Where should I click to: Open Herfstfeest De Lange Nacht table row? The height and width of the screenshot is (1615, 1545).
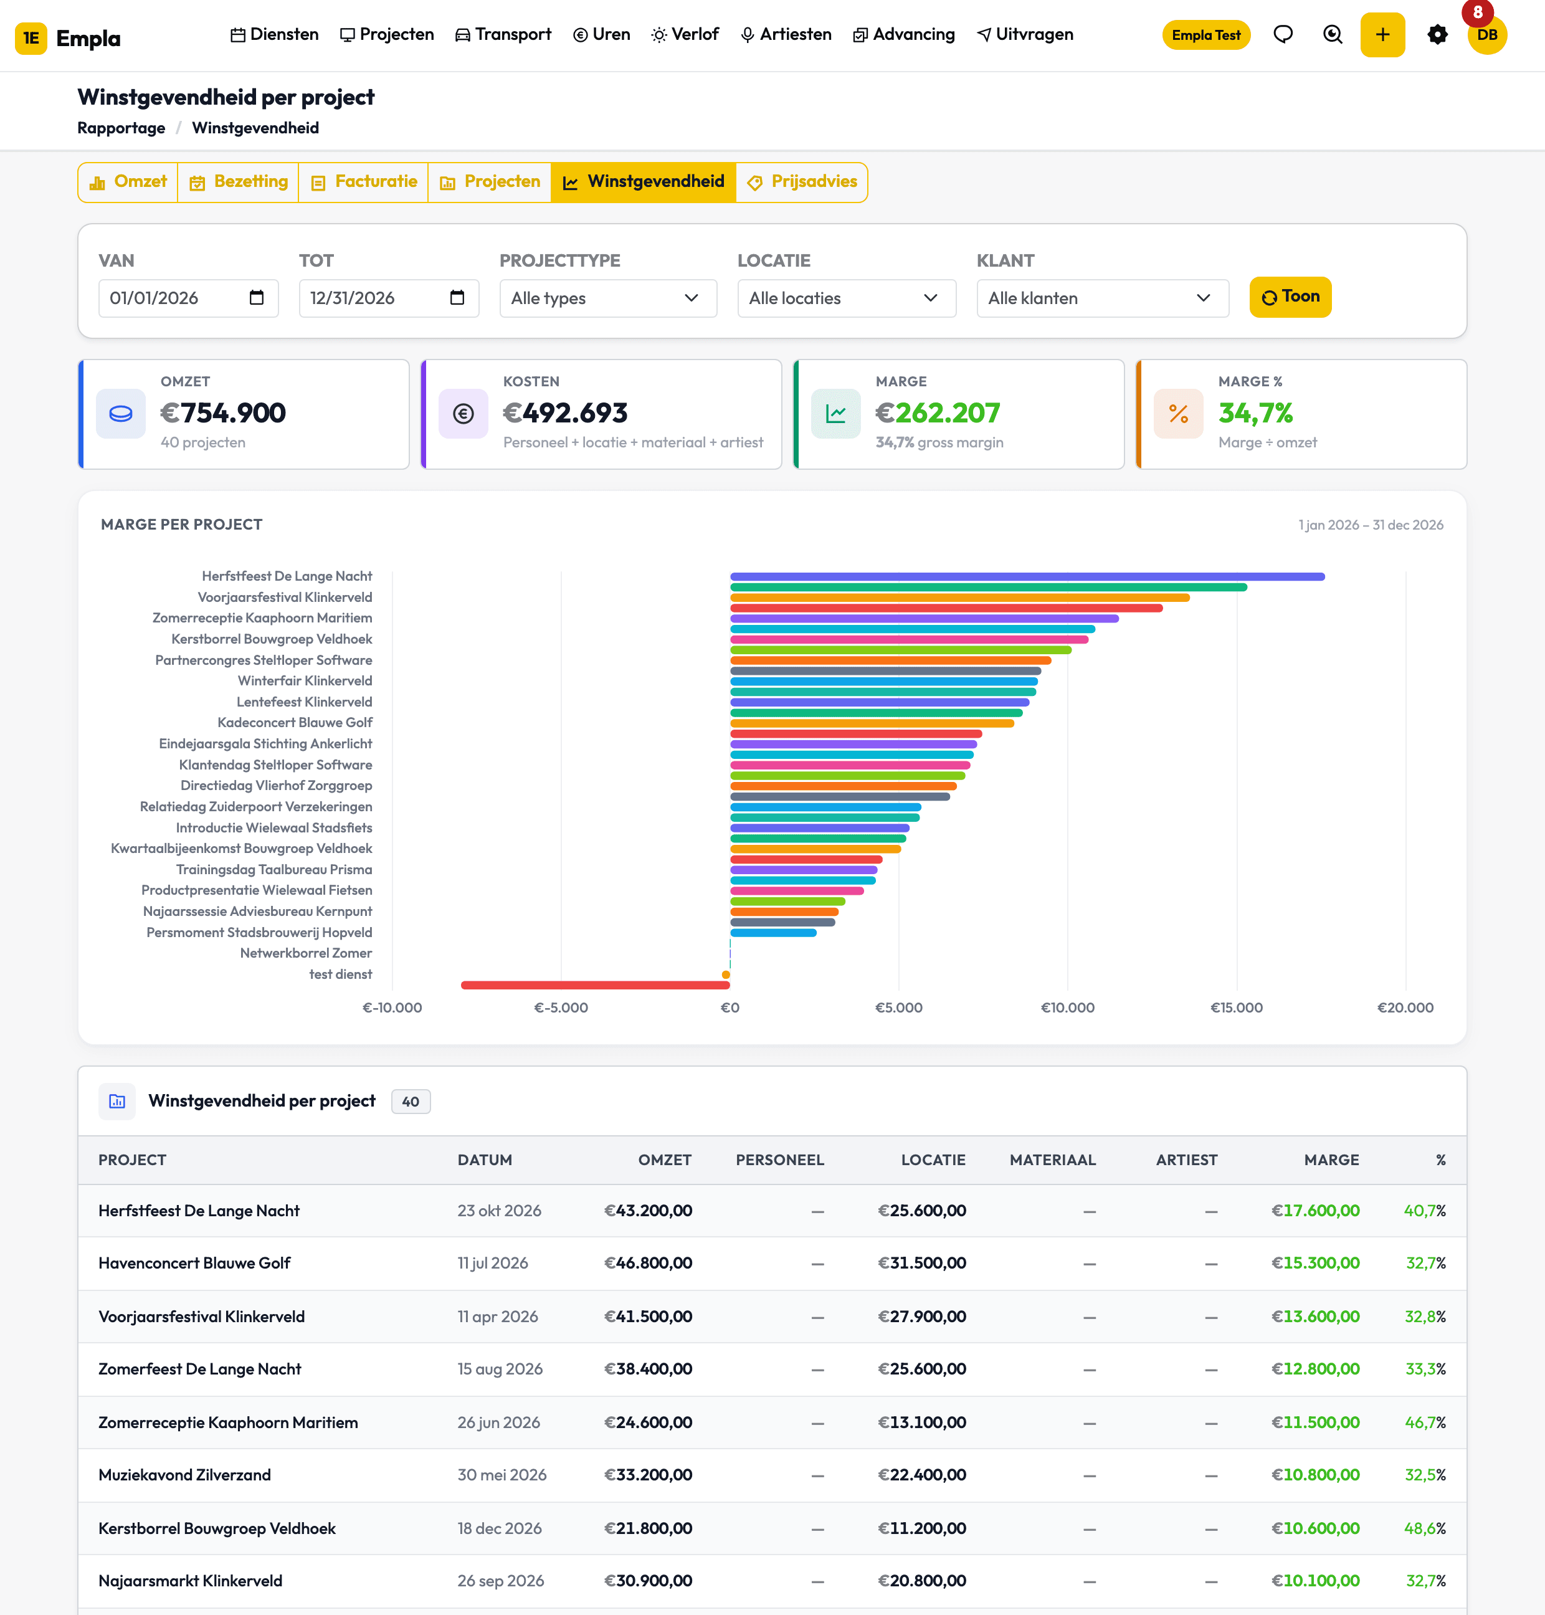(772, 1211)
